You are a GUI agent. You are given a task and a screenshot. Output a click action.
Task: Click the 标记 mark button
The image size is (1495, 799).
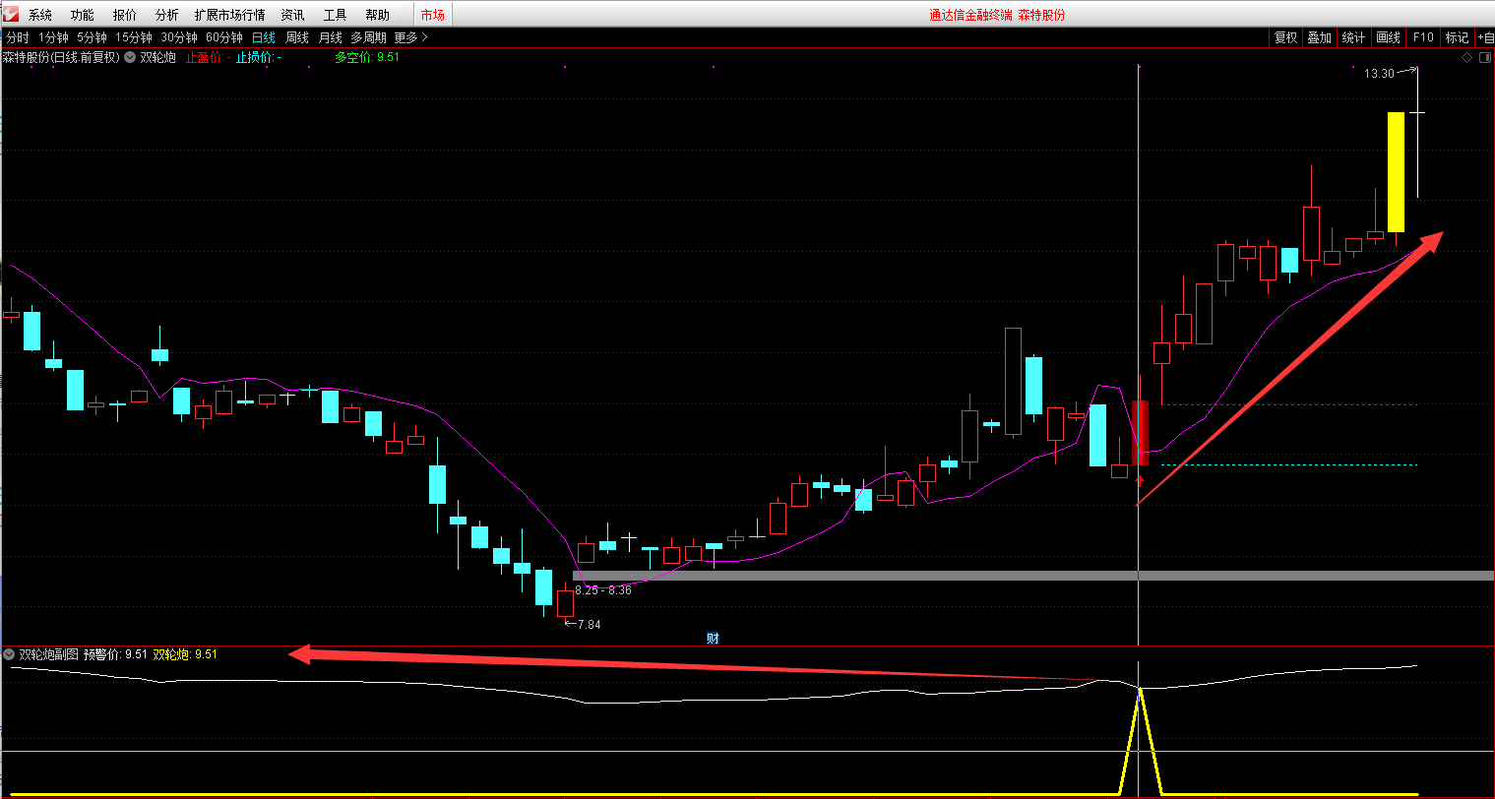(1457, 37)
